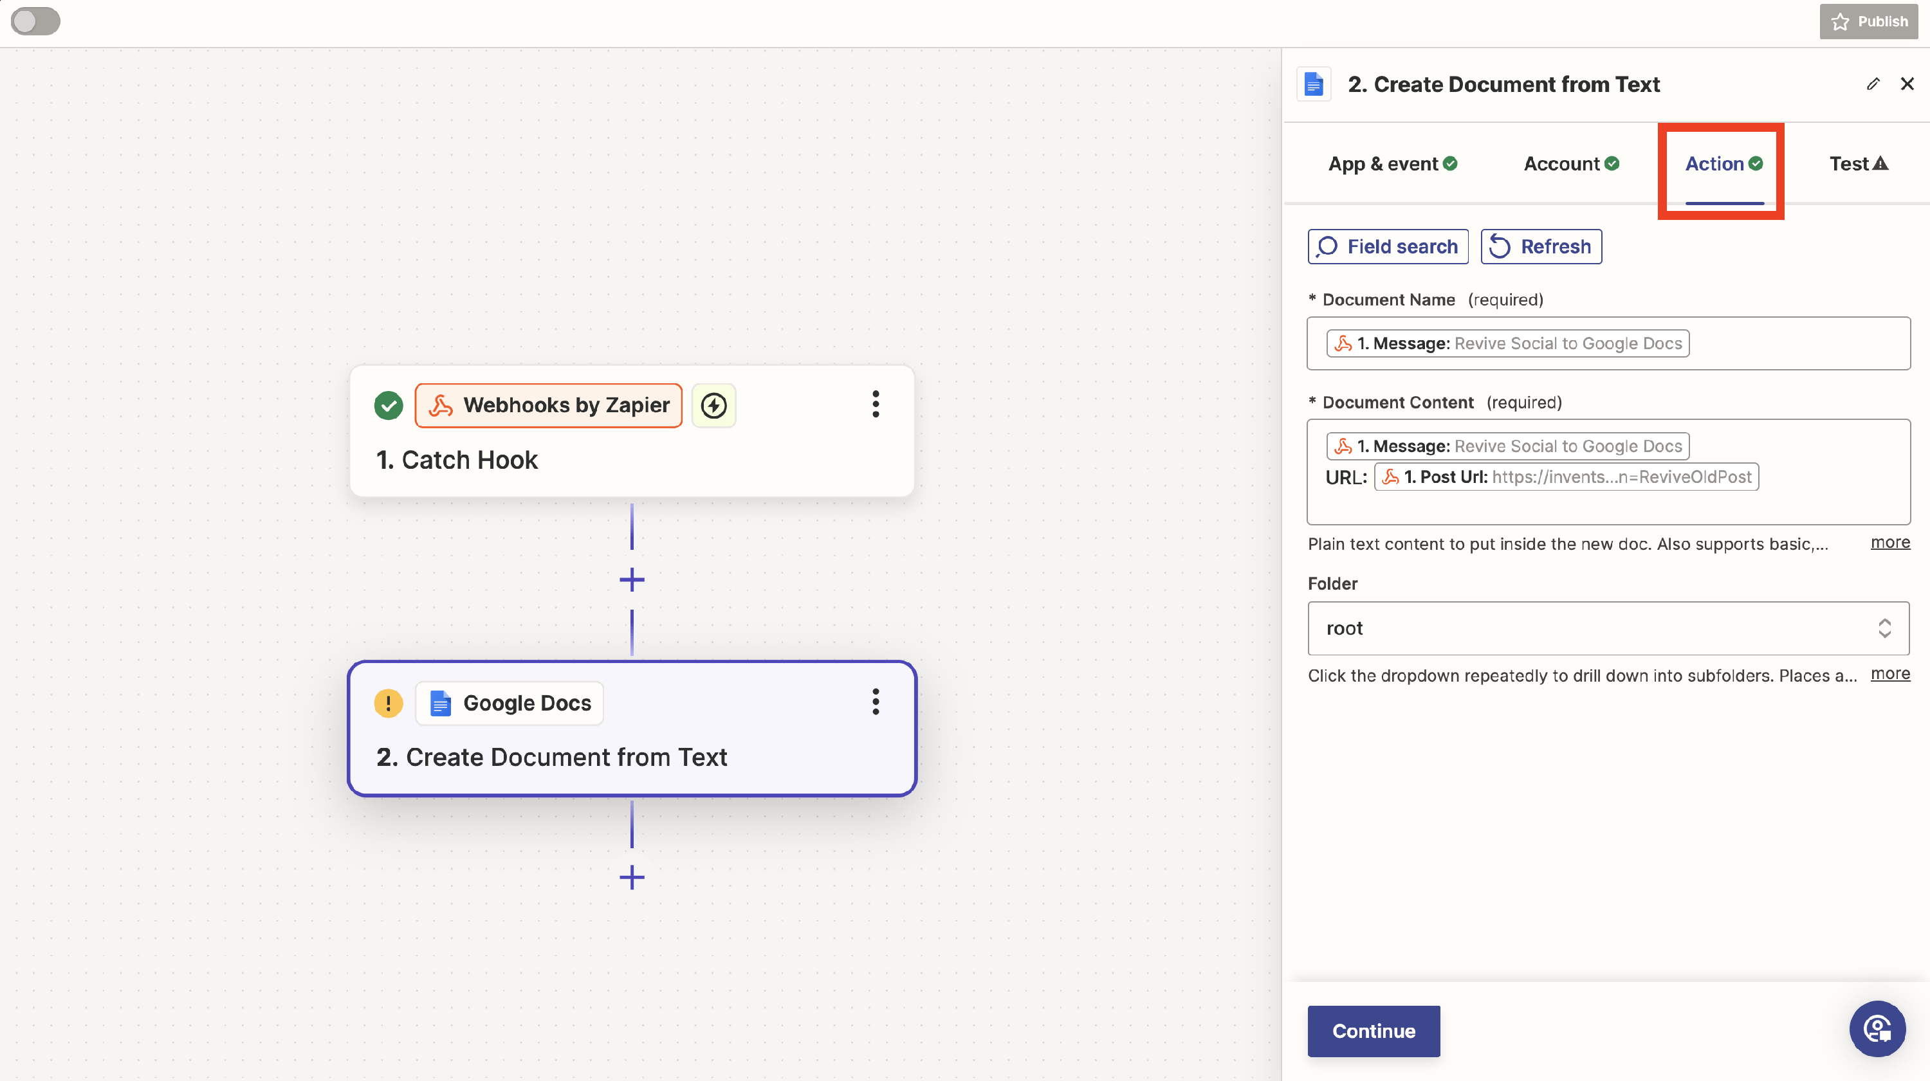Toggle the Zap on/off switch
This screenshot has height=1081, width=1930.
point(35,21)
